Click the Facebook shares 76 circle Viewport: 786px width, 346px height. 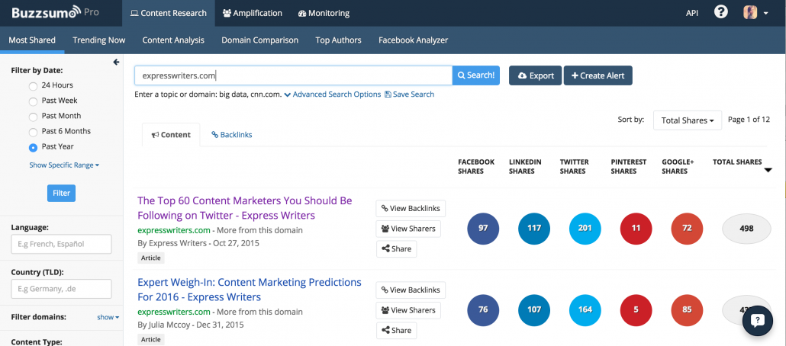point(483,310)
